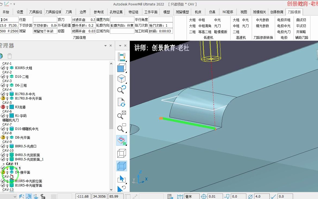Image resolution: width=318 pixels, height=199 pixels.
Task: Open the 刀具路径 ribbon tab
Action: 36,12
